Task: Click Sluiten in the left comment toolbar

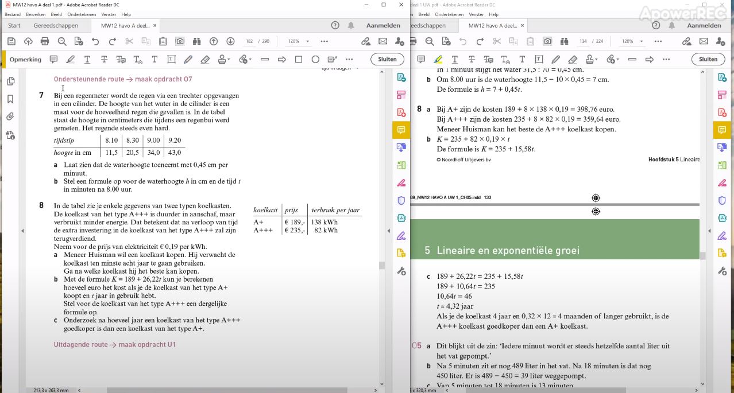Action: coord(388,59)
